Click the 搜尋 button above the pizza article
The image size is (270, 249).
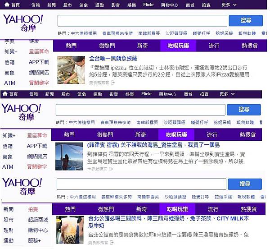point(246,21)
